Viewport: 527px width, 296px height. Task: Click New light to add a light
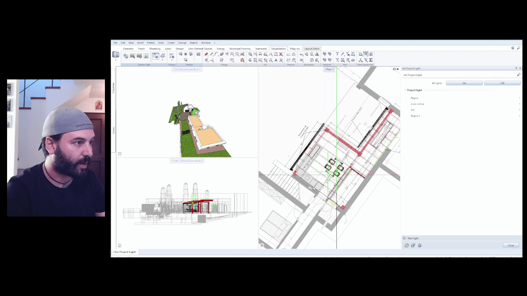pos(413,238)
